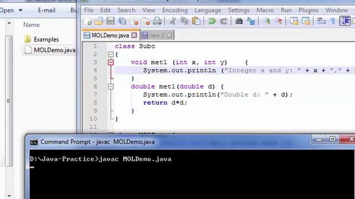Open file using folder toolbar icon
The image size is (355, 199).
[99, 21]
